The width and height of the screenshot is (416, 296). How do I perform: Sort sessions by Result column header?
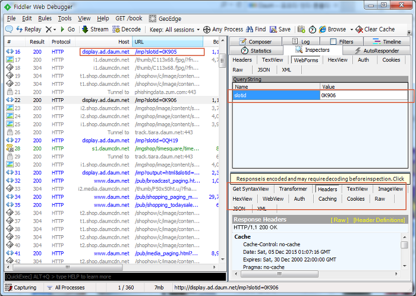coord(37,42)
